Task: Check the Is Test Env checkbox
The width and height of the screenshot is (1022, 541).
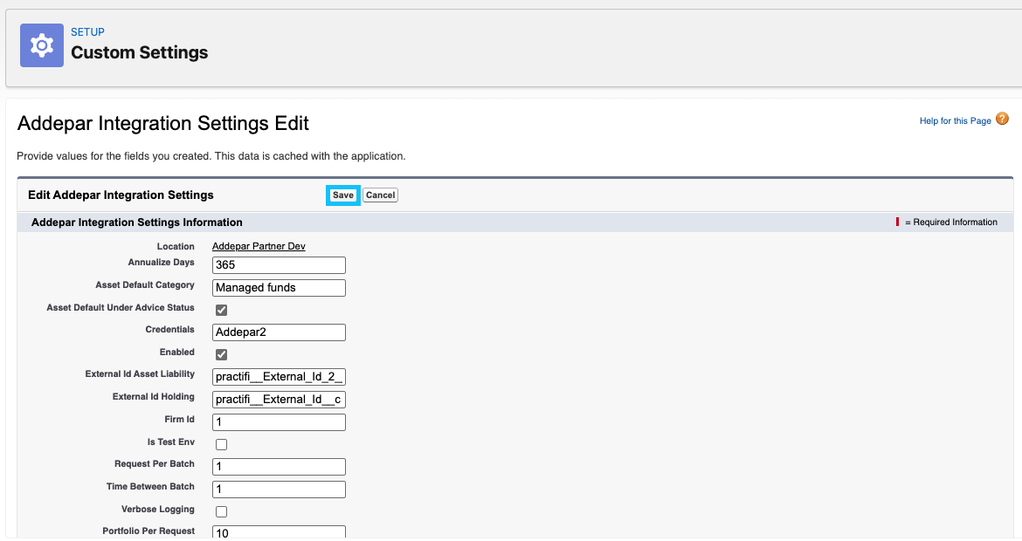Action: click(x=222, y=445)
